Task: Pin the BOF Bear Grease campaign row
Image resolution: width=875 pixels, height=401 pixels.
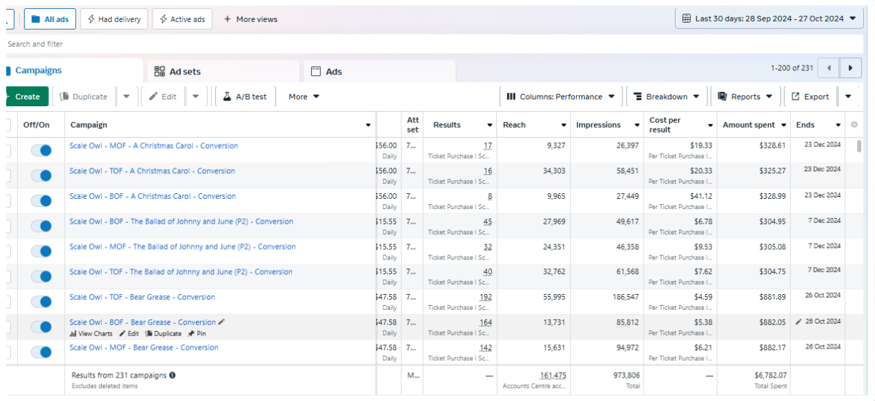Action: pyautogui.click(x=197, y=334)
